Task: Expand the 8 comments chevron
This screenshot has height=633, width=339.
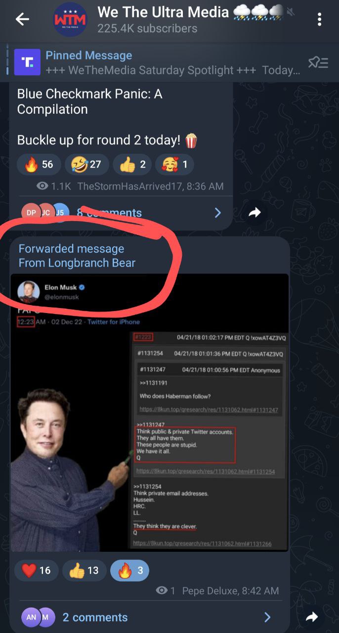Action: pyautogui.click(x=217, y=213)
